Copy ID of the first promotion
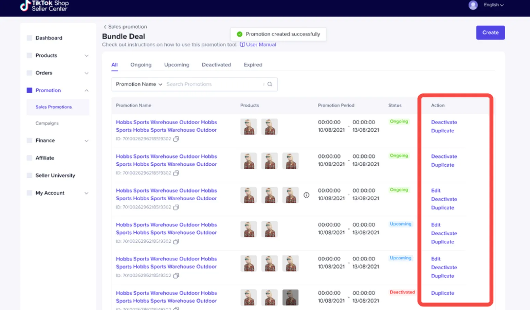This screenshot has width=530, height=310. point(176,139)
